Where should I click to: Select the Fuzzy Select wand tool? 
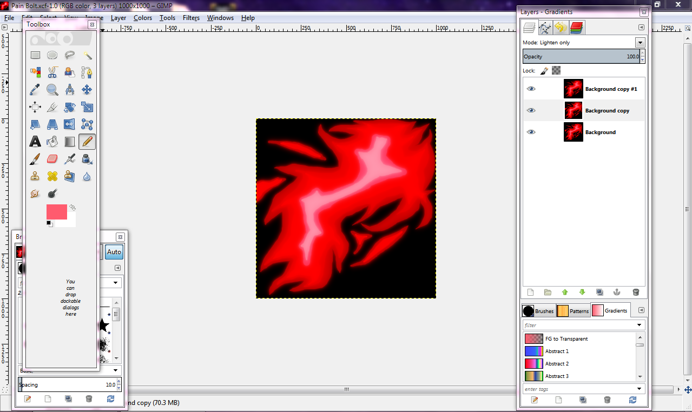pos(87,55)
